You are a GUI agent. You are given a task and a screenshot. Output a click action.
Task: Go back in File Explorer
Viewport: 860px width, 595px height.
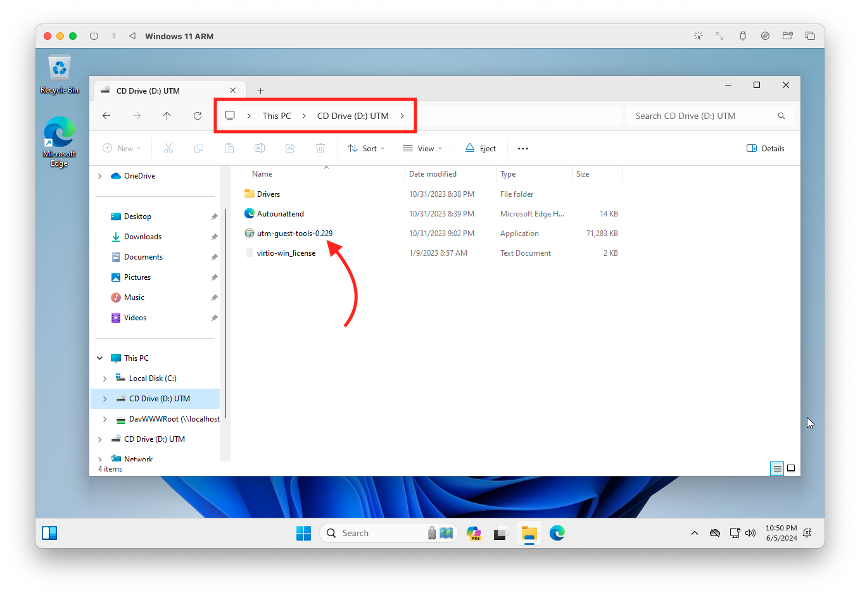[x=106, y=116]
